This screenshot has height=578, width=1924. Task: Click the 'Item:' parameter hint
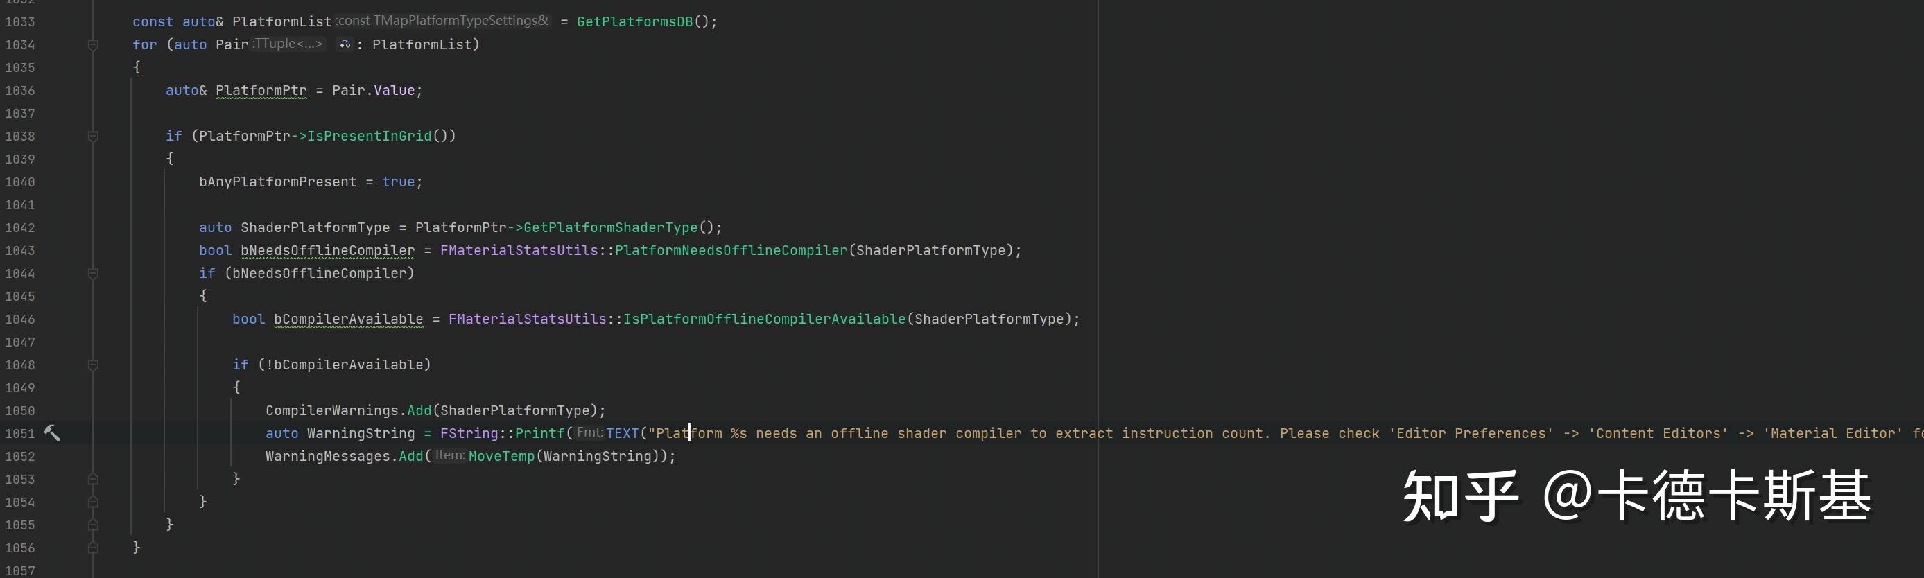[450, 455]
